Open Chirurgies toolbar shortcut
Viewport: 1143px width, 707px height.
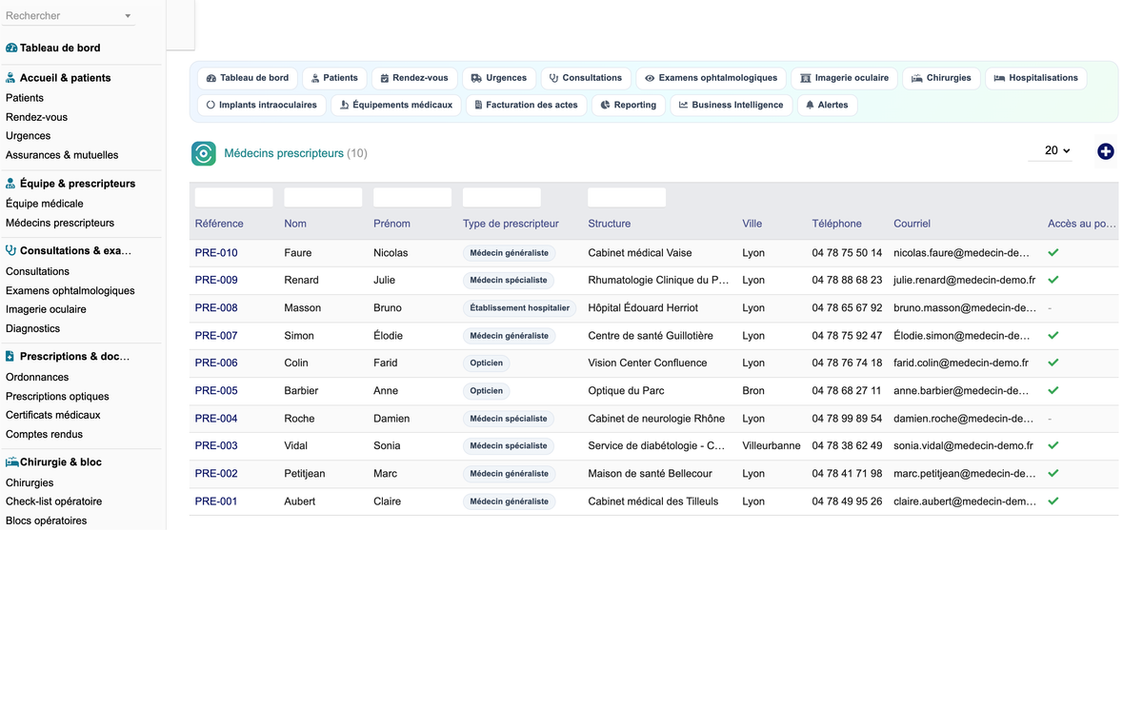(941, 78)
